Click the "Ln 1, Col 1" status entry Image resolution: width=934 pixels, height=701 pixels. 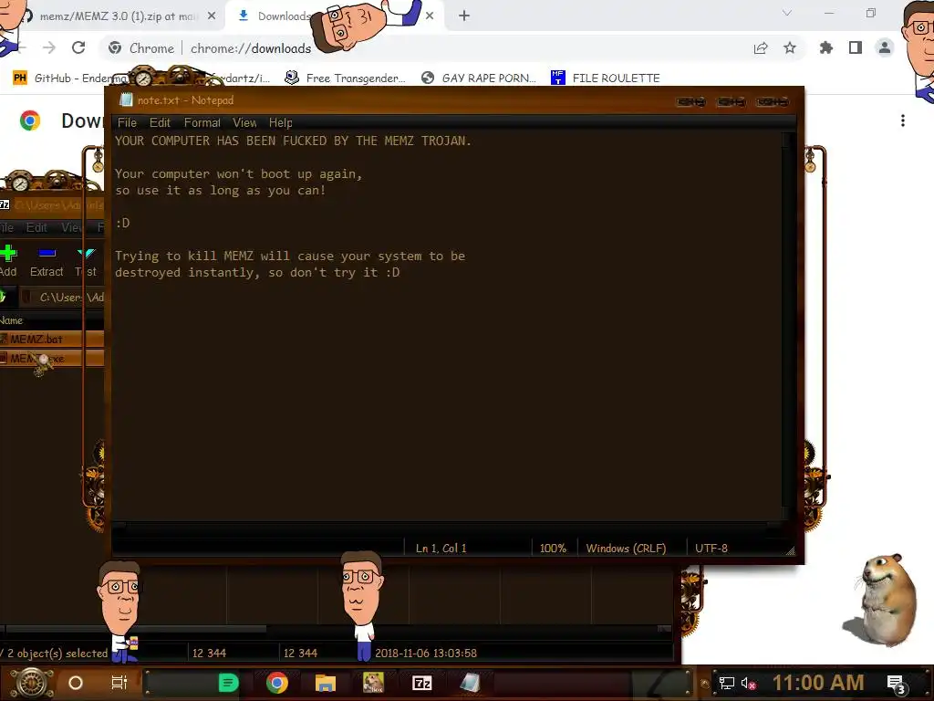click(441, 549)
